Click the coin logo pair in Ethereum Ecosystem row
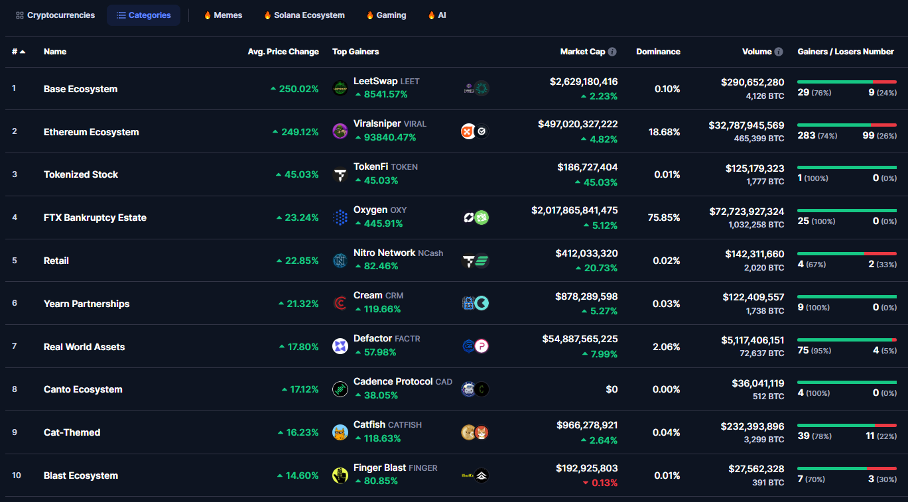This screenshot has width=908, height=502. point(476,131)
